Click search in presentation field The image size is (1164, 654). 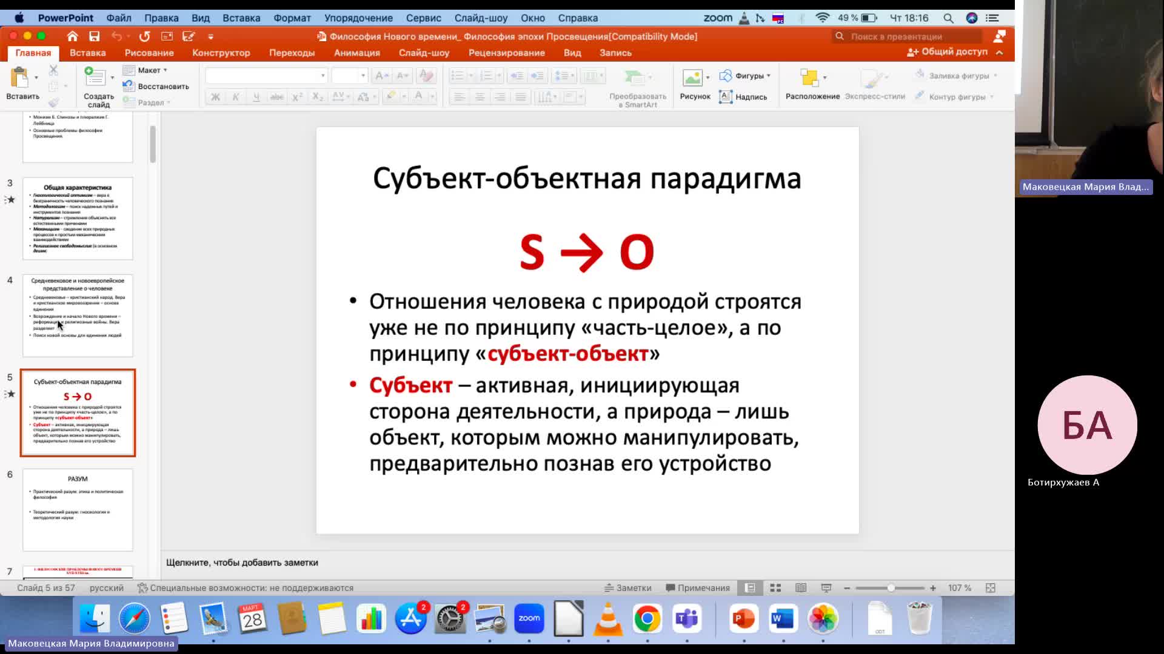click(908, 36)
